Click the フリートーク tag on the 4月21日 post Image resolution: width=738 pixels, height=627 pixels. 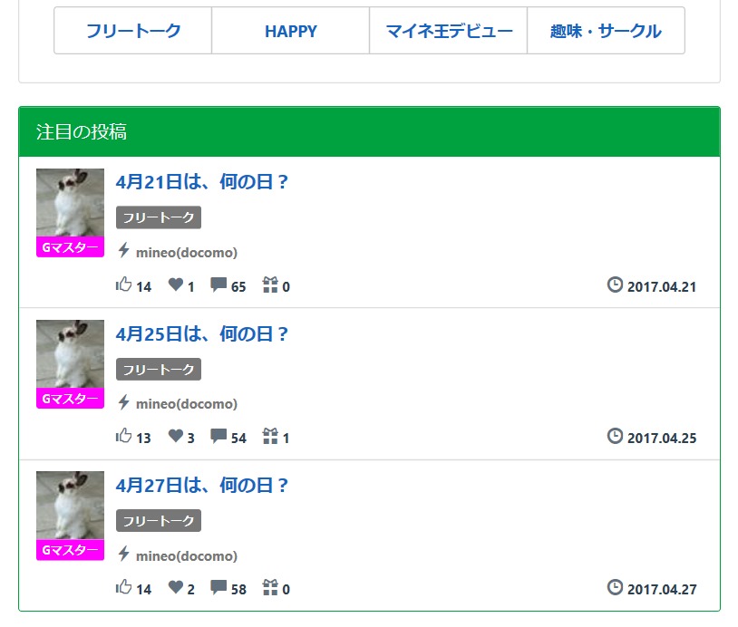[x=159, y=217]
